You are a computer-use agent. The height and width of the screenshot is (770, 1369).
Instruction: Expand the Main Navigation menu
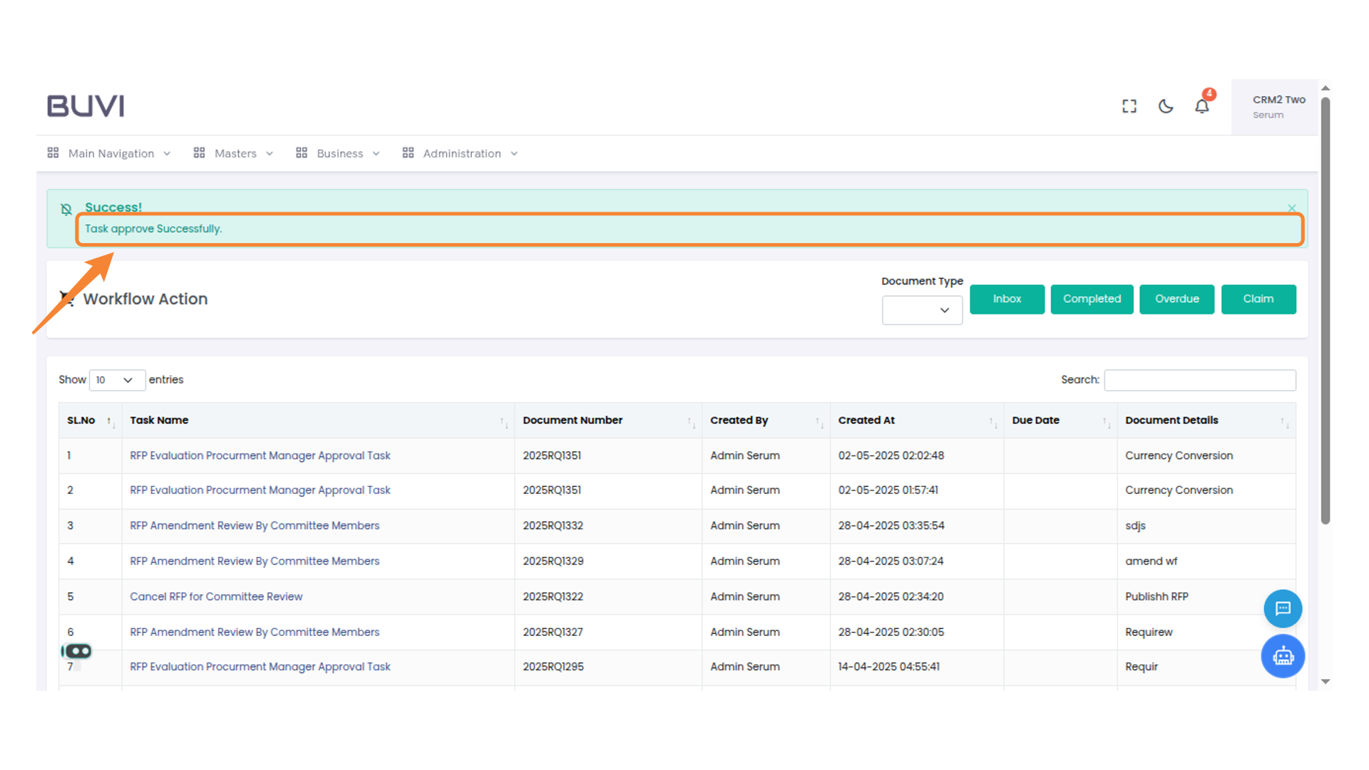click(x=110, y=153)
